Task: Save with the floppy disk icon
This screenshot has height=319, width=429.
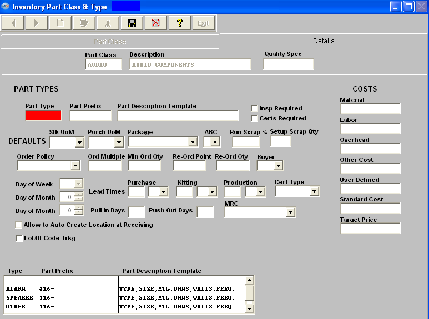Action: pyautogui.click(x=132, y=23)
